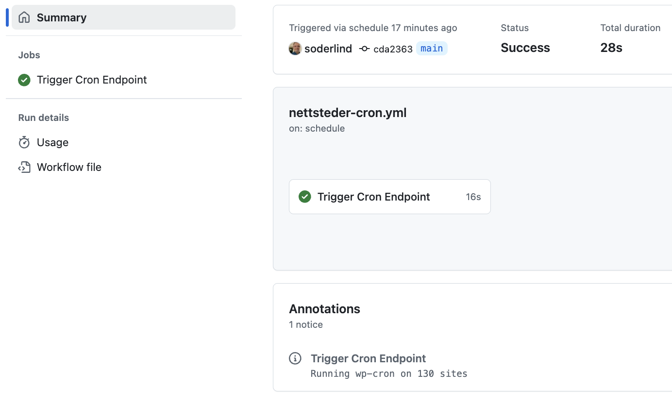The height and width of the screenshot is (405, 672).
Task: Click the soderlind username link
Action: coord(328,49)
